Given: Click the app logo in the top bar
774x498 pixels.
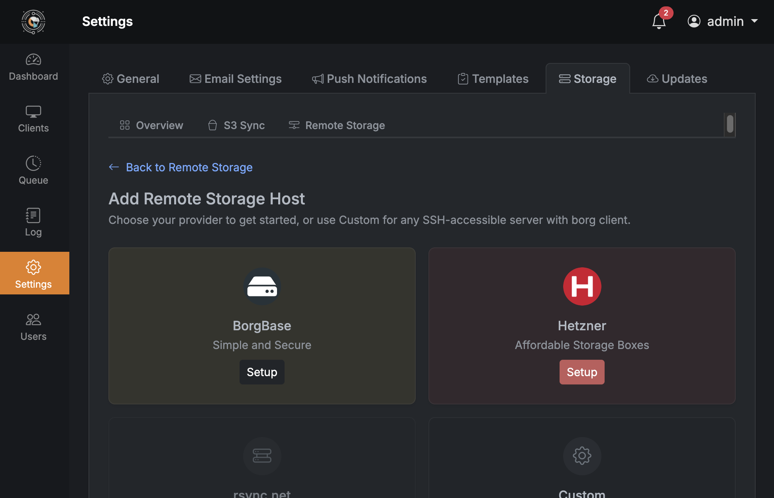Looking at the screenshot, I should coord(33,22).
